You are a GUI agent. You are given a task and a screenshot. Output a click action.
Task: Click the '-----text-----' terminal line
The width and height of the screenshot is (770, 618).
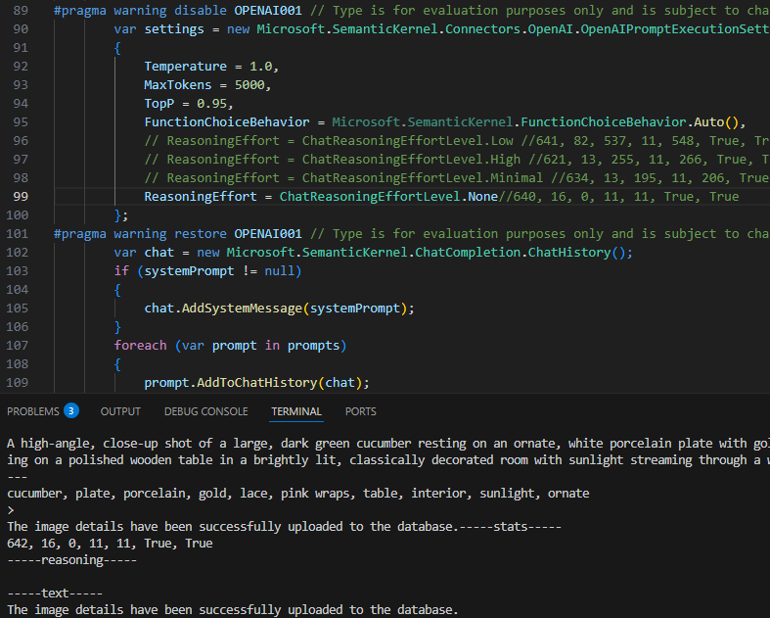point(55,594)
